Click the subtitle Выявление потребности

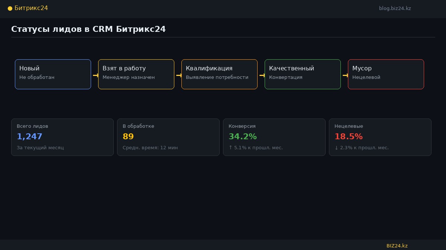[x=217, y=77]
